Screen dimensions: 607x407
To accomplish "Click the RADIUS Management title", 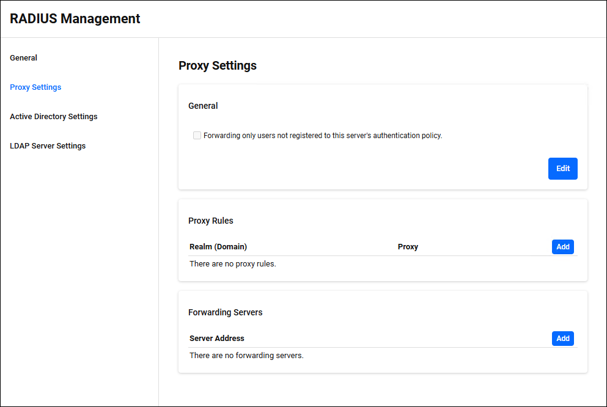I will point(75,19).
